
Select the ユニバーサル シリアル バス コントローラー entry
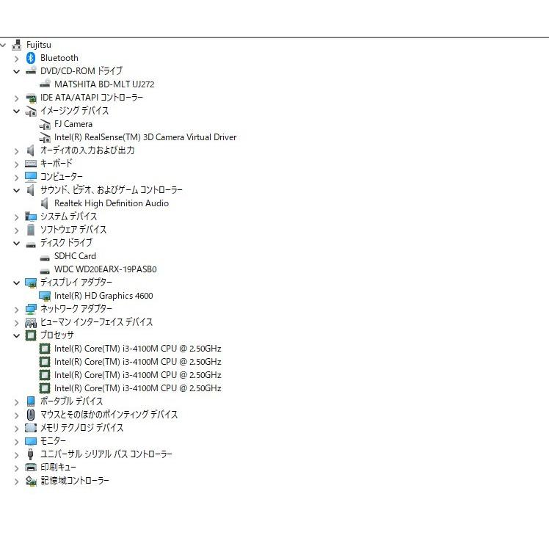tap(106, 454)
